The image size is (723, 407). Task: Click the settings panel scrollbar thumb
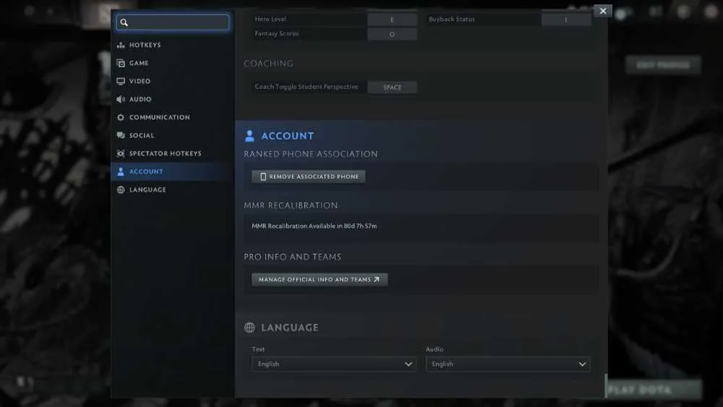[606, 385]
